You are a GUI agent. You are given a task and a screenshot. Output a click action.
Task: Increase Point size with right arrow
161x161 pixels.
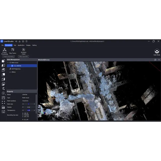click(34, 104)
